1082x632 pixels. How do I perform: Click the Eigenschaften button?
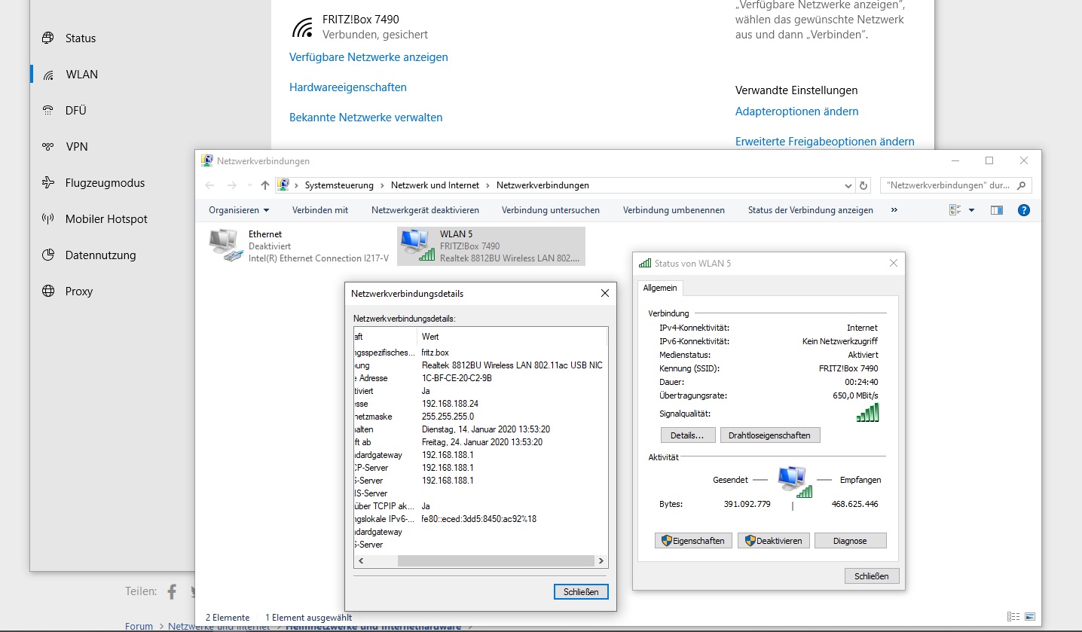coord(693,541)
